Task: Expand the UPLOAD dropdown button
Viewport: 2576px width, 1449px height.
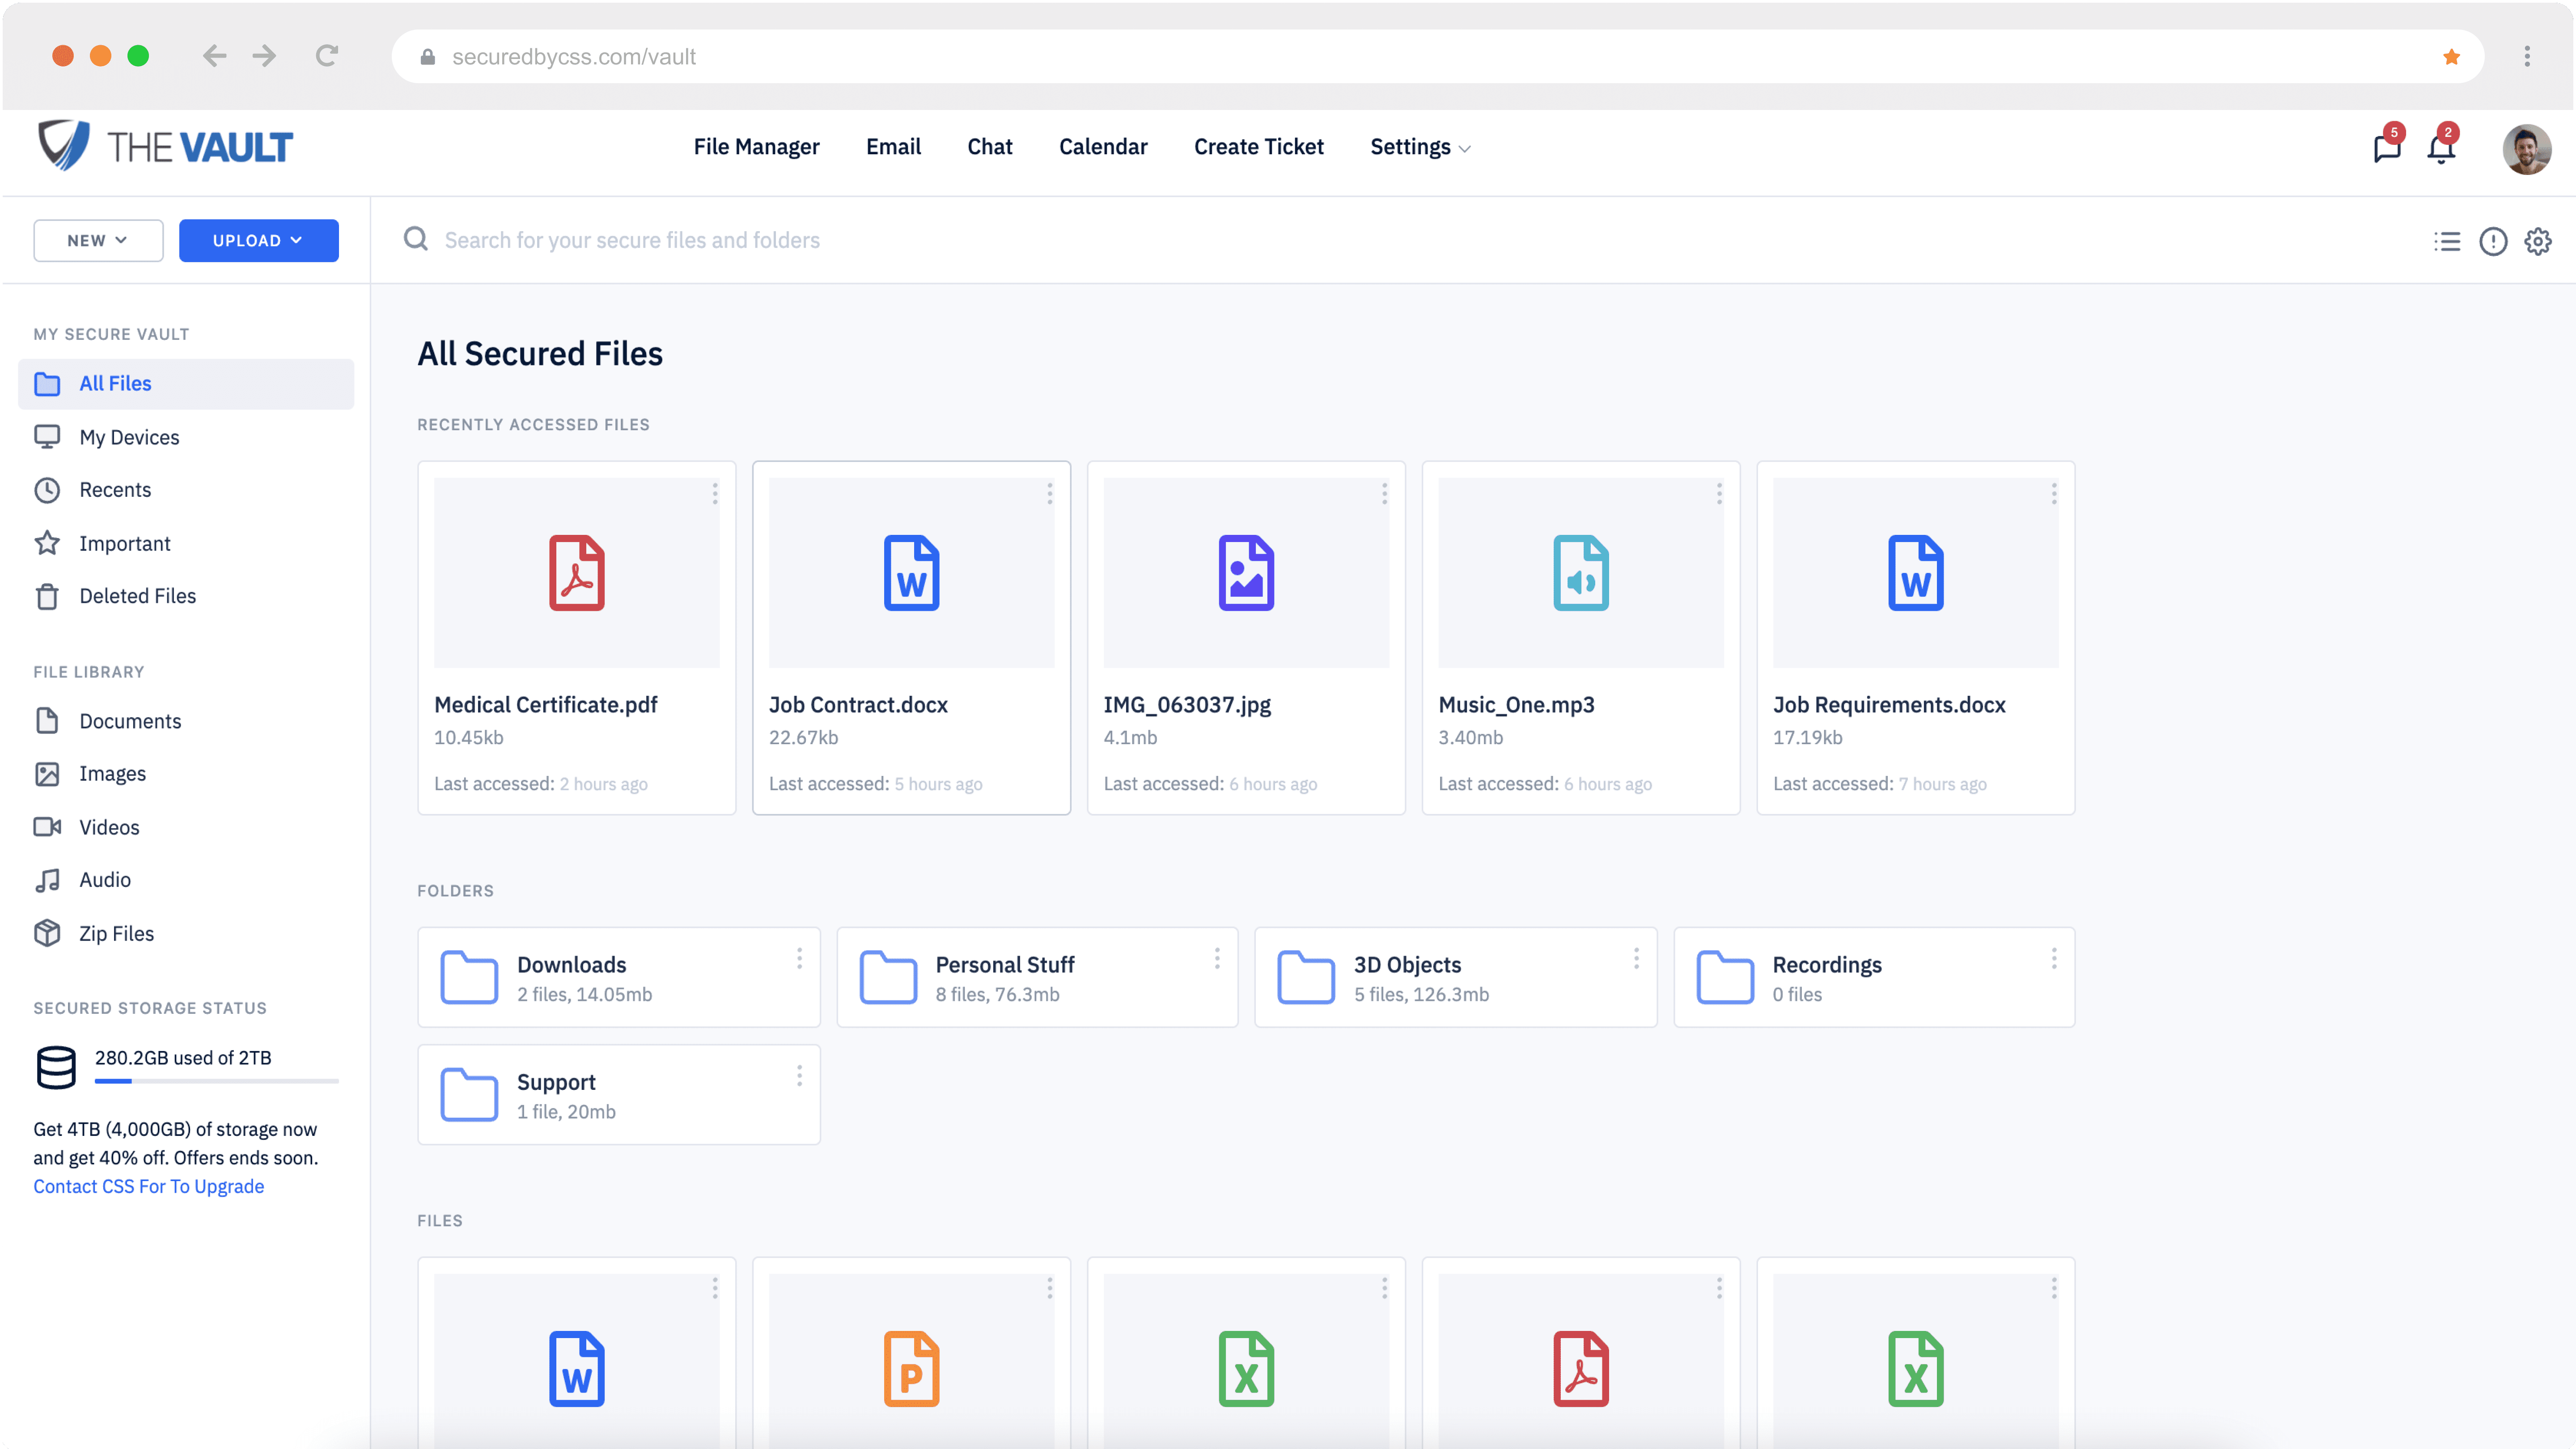Action: click(259, 241)
